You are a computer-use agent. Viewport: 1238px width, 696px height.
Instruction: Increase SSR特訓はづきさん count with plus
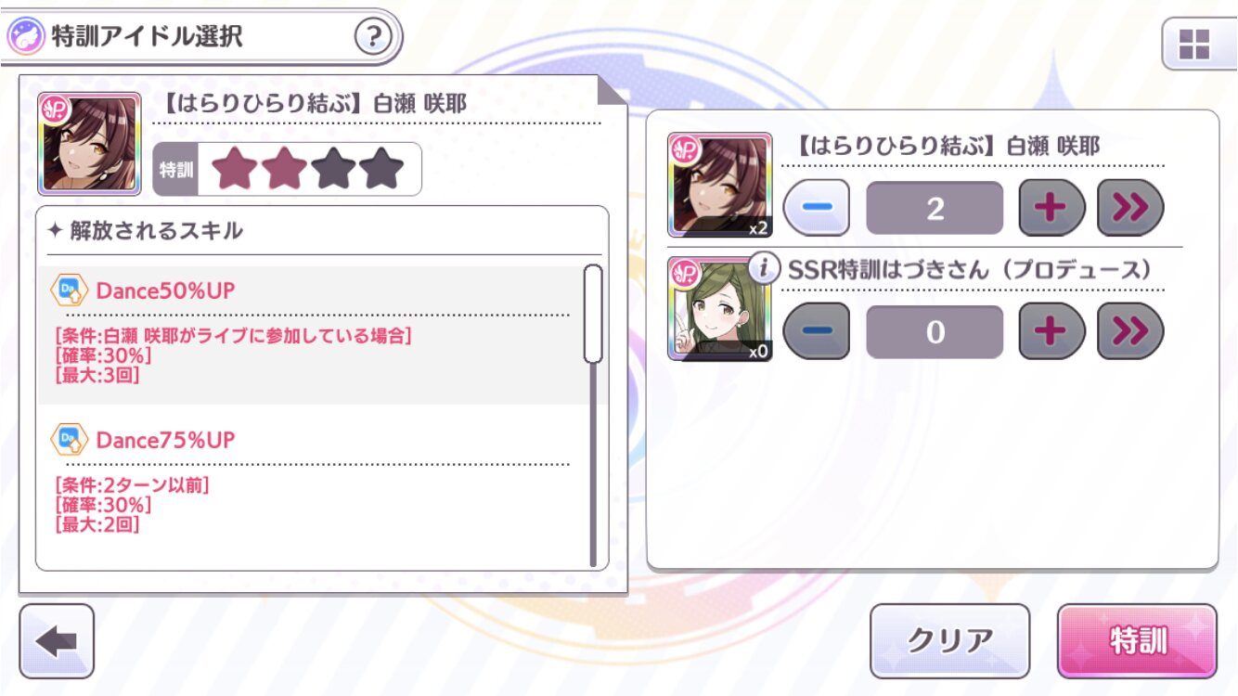pyautogui.click(x=1051, y=331)
